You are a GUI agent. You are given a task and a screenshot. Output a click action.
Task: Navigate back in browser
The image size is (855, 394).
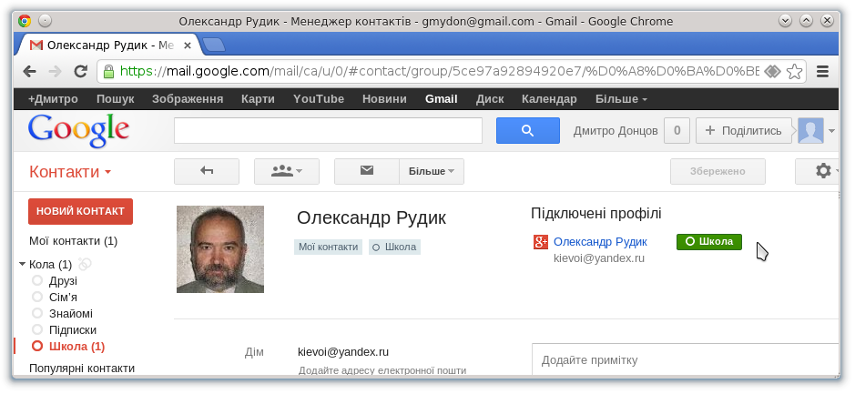pyautogui.click(x=29, y=71)
